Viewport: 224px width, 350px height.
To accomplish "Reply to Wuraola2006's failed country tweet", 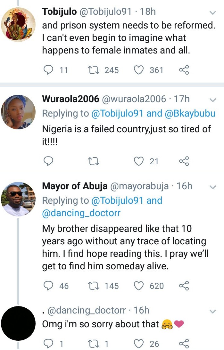I will tap(48, 161).
